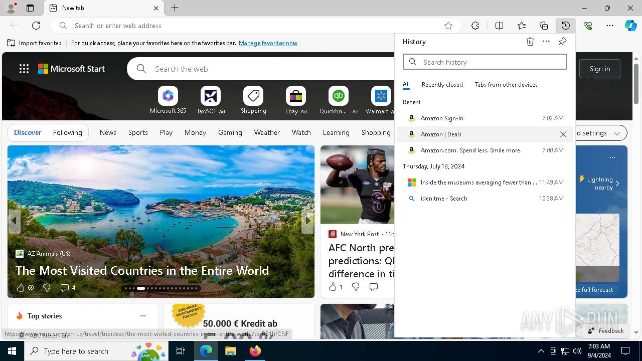Add this page to favorites star
This screenshot has width=642, height=361.
click(448, 26)
